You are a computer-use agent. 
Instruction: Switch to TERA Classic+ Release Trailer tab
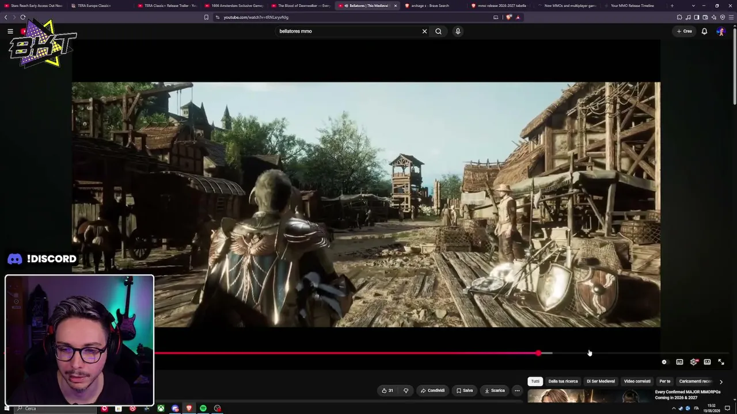coord(167,6)
